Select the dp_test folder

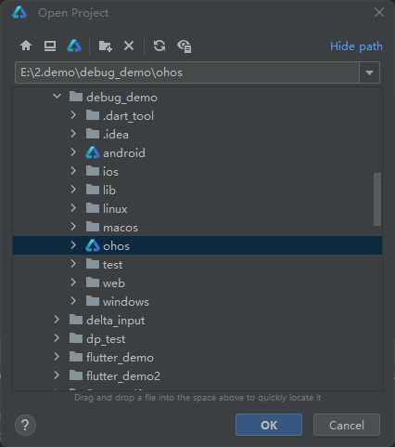point(106,339)
